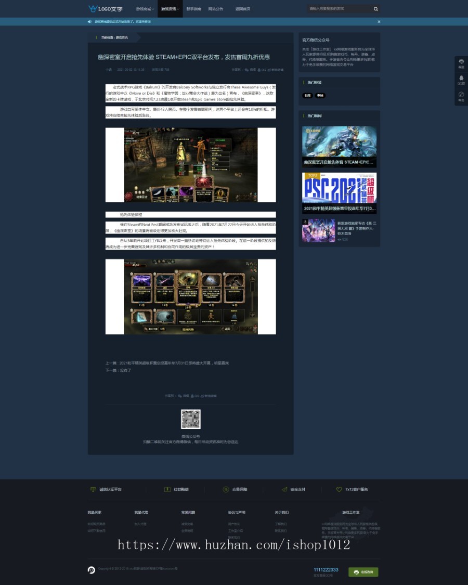Click the 关于我们 footer heading
This screenshot has width=468, height=585.
tap(281, 512)
